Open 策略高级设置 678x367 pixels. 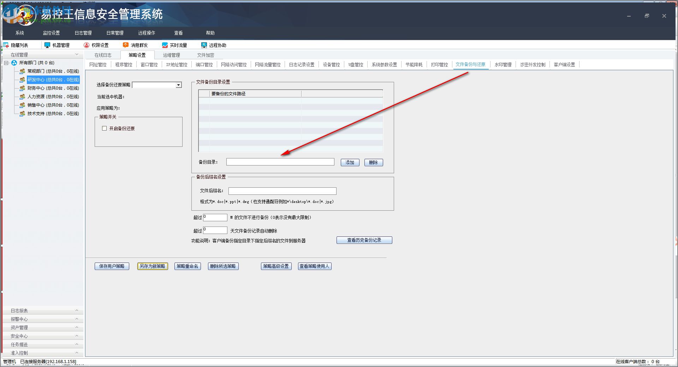click(276, 266)
